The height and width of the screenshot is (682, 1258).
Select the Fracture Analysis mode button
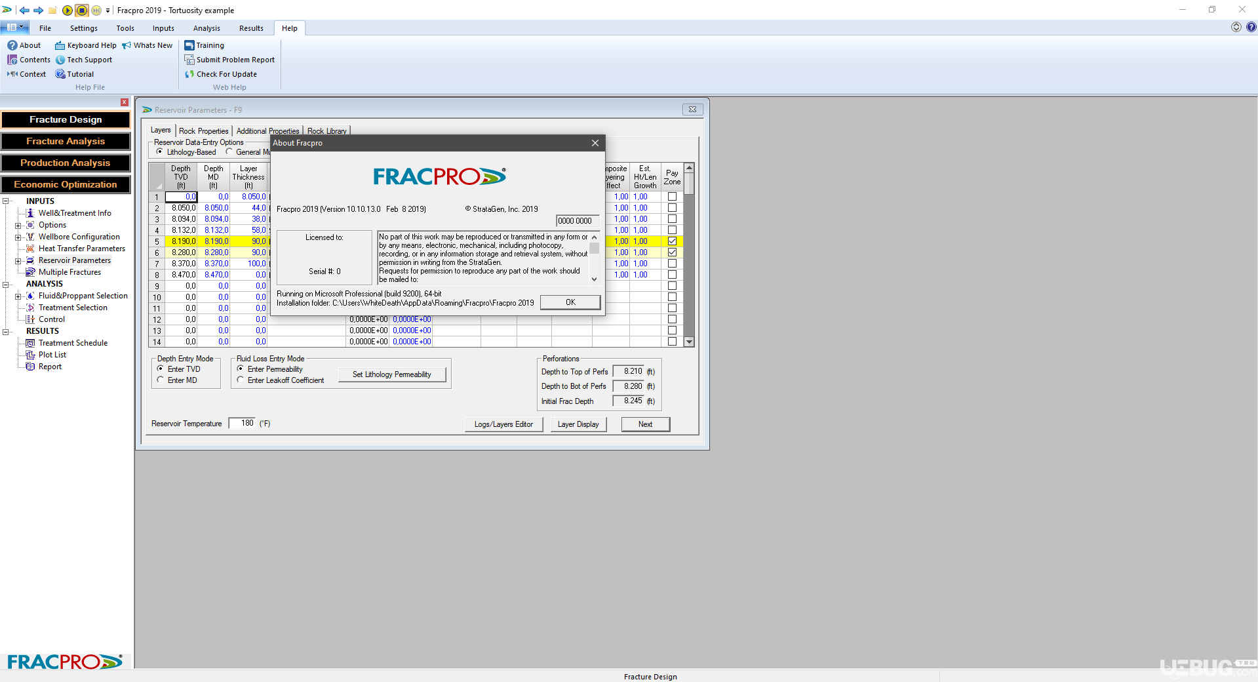coord(66,141)
